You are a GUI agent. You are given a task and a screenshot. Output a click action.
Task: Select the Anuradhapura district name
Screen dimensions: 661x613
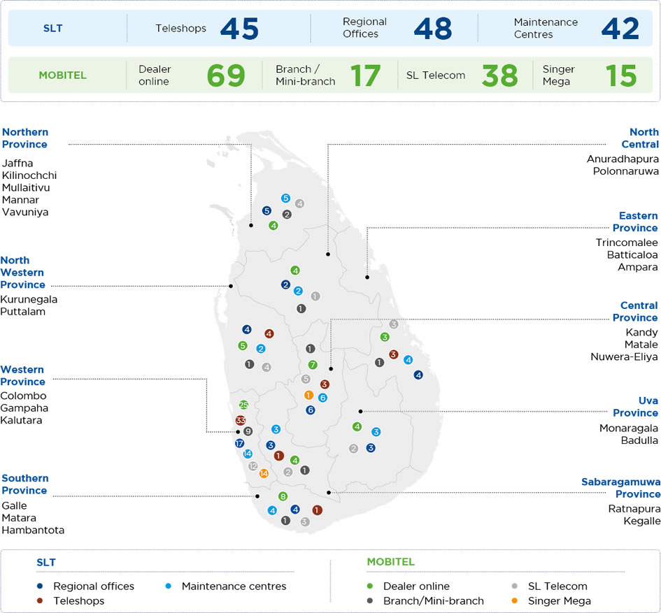click(x=623, y=159)
